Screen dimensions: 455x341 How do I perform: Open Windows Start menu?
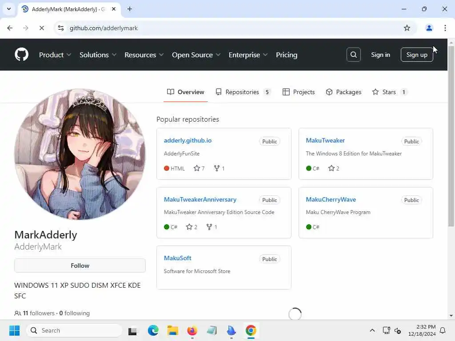[14, 330]
